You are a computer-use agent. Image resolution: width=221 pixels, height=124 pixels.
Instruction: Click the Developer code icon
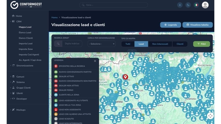pyautogui.click(x=13, y=99)
